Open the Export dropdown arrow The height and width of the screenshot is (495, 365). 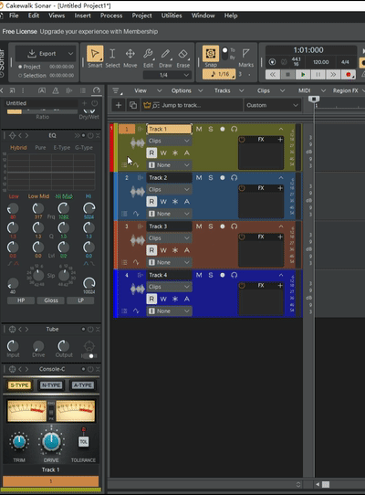pos(70,54)
